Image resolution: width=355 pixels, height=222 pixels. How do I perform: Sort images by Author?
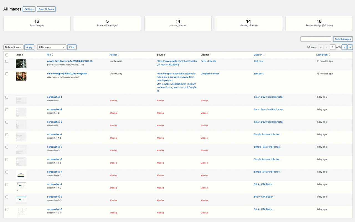pos(115,55)
